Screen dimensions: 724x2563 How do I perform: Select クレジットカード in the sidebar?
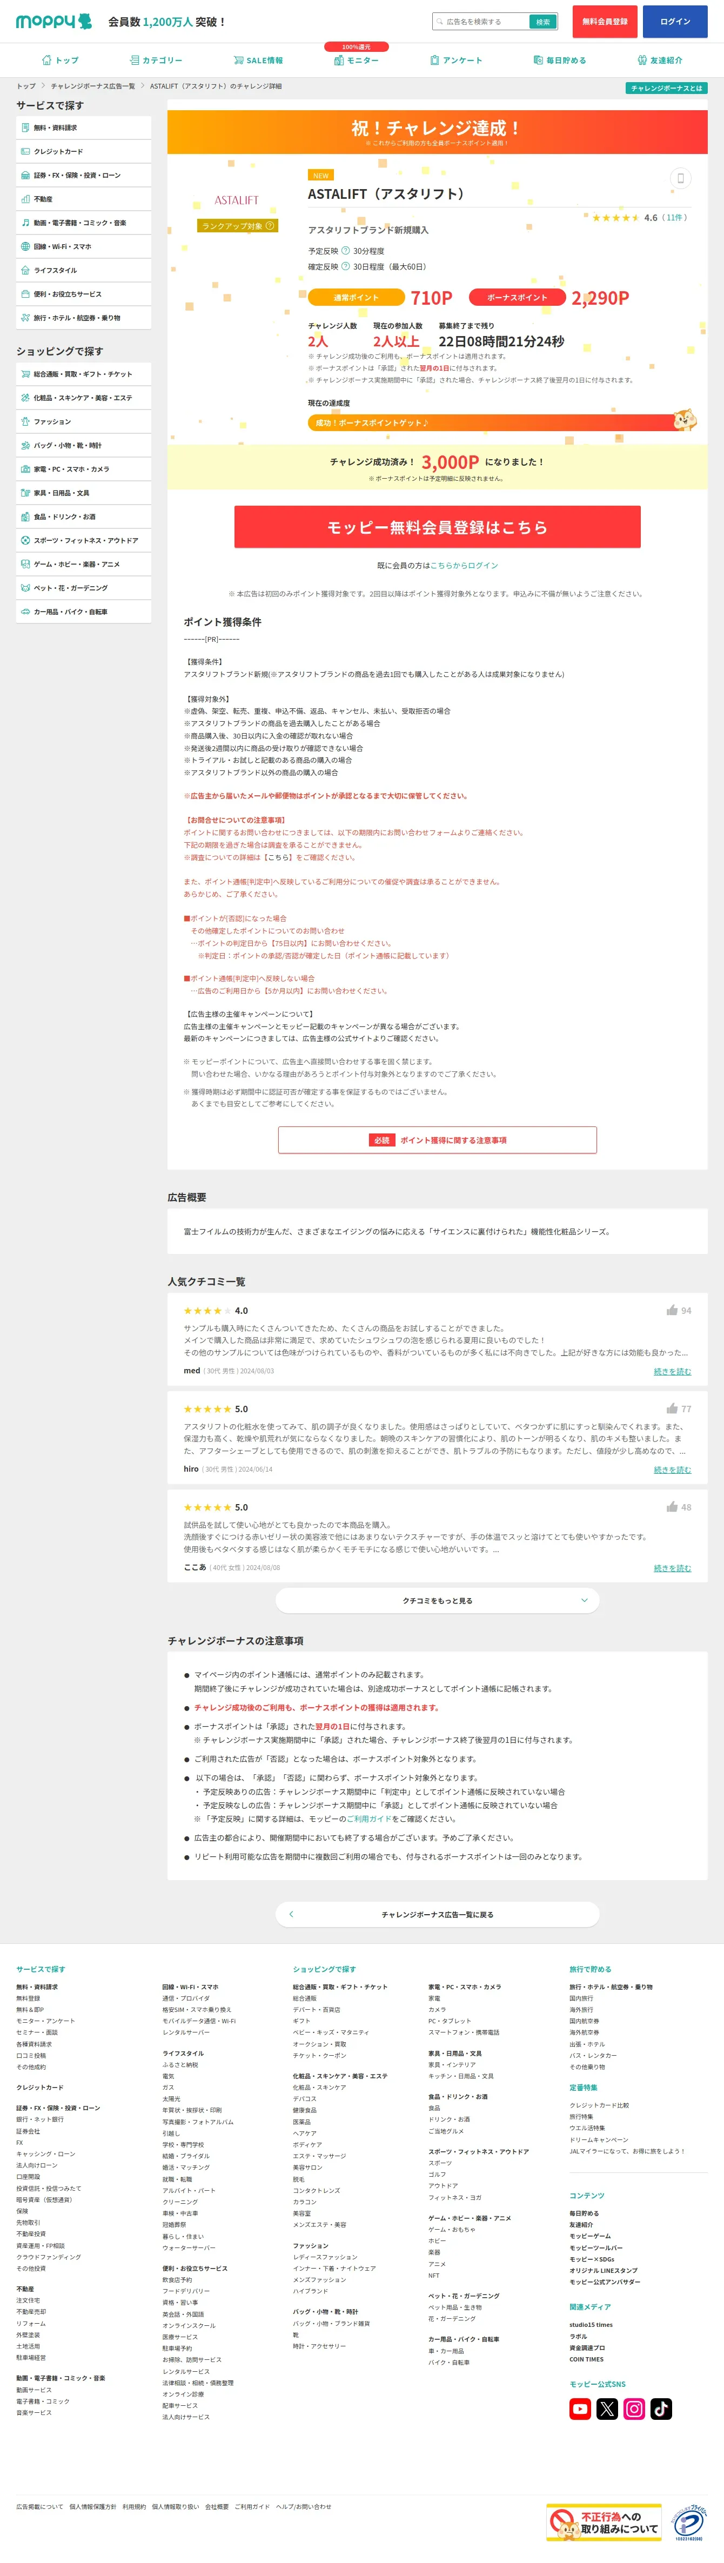84,151
